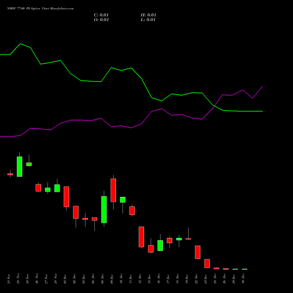Select the low value L: 0.01
Viewport: 293px width, 293px height.
pyautogui.click(x=148, y=20)
